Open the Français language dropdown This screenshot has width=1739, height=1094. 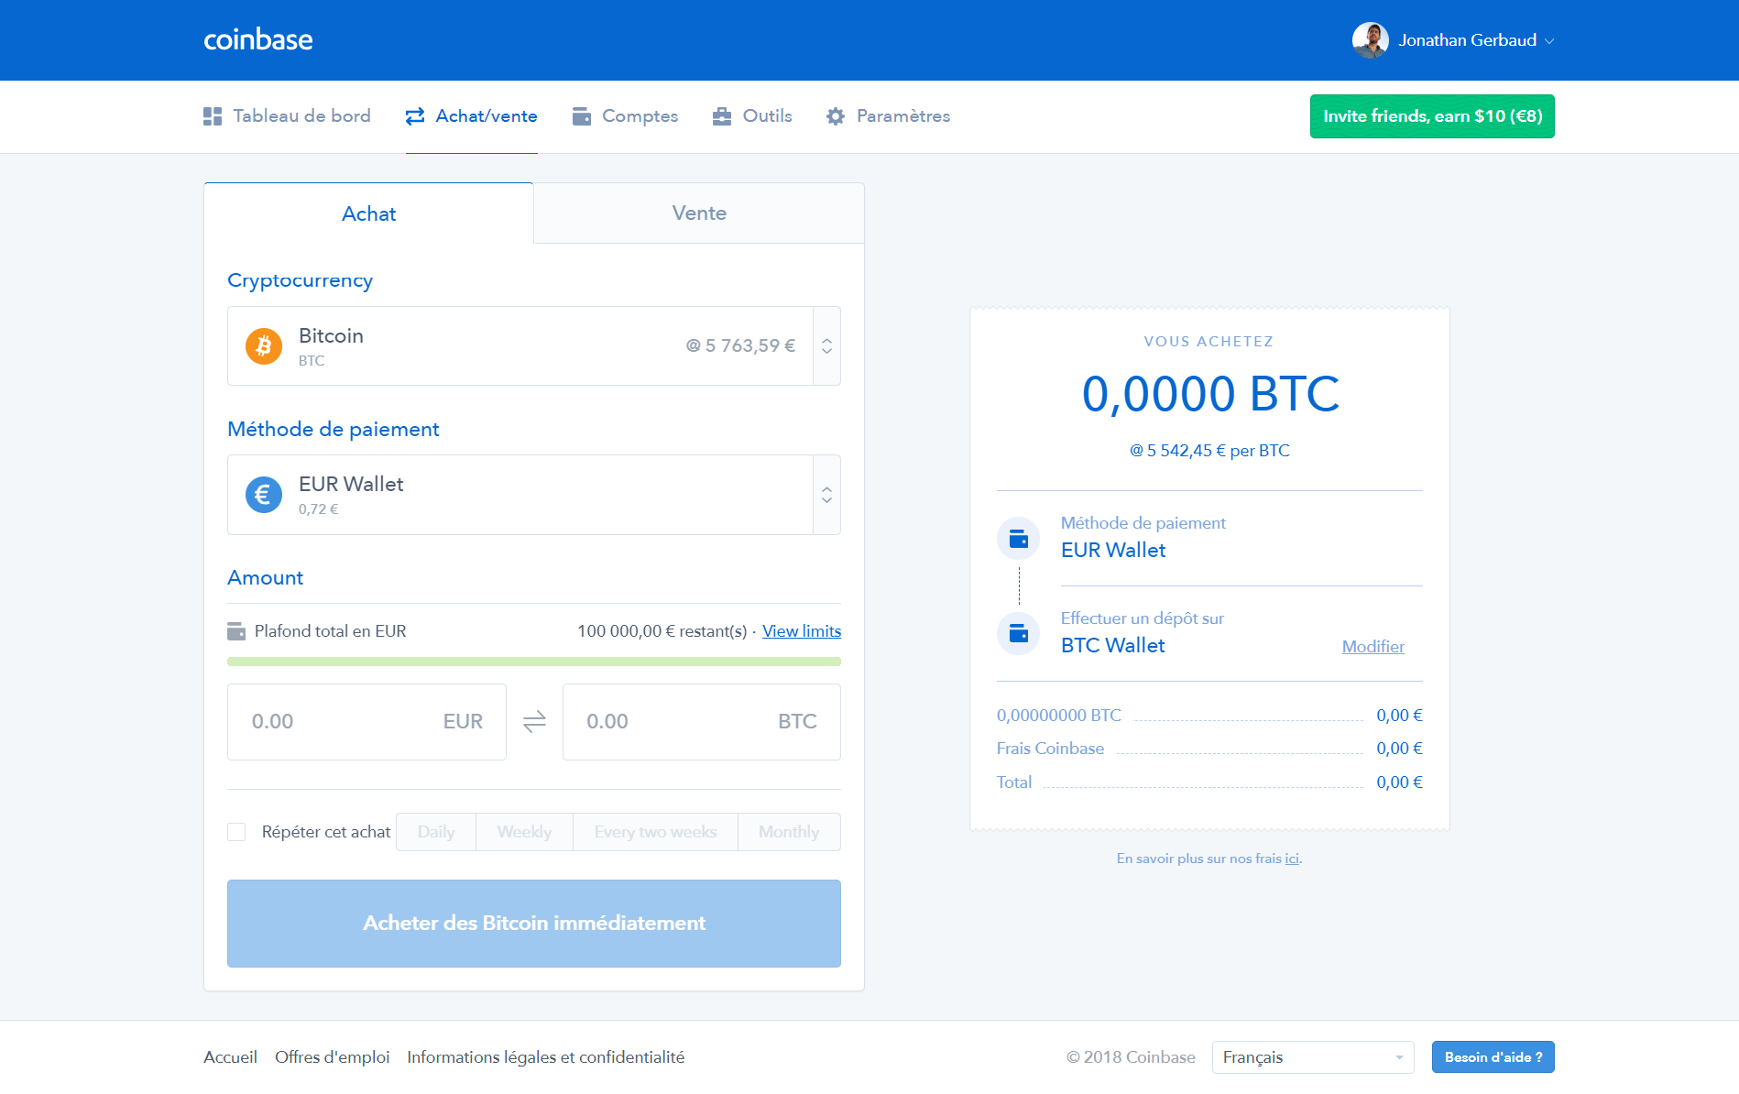click(1313, 1057)
